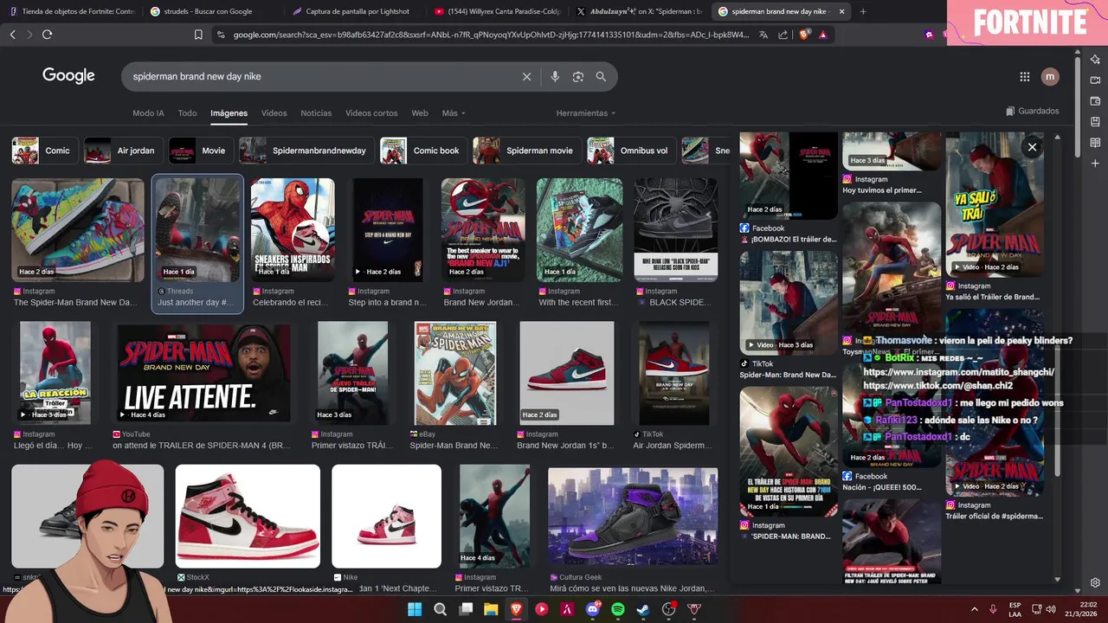Screen dimensions: 1108x623
Task: Open the Cultura Geek purple sneaker image
Action: click(x=633, y=516)
